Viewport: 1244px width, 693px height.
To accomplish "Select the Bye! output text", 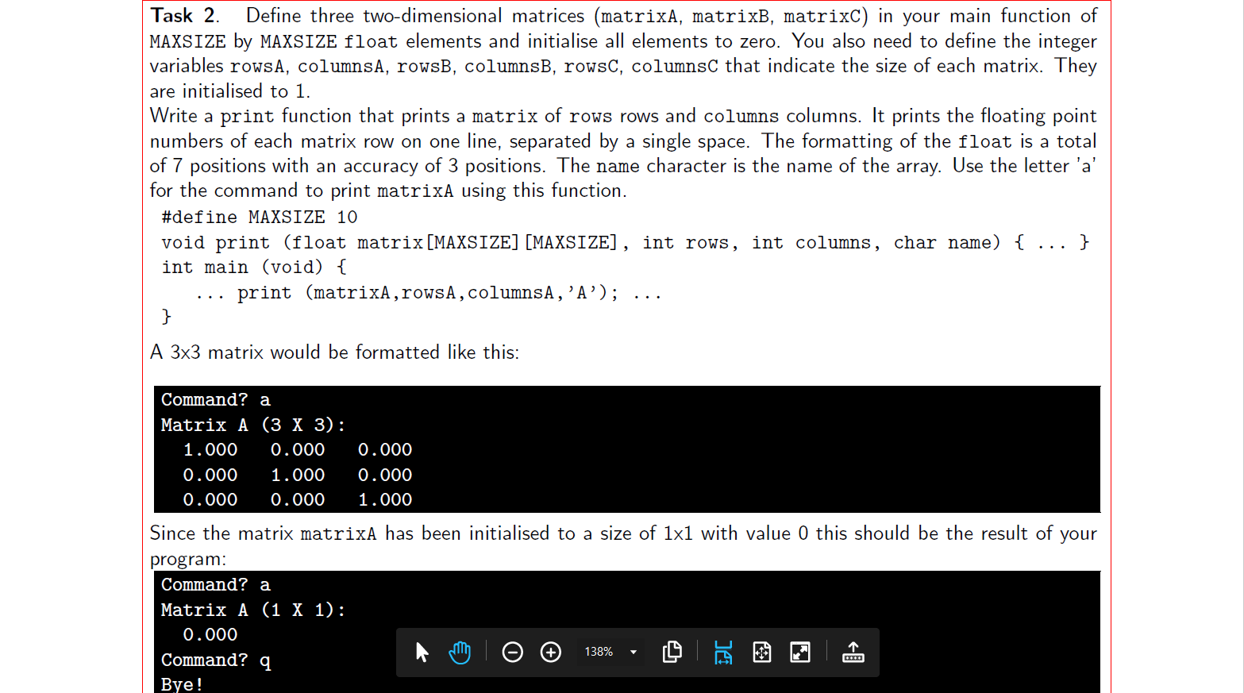I will [x=182, y=683].
